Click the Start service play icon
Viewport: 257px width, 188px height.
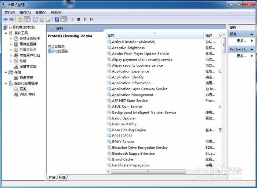click(x=72, y=19)
